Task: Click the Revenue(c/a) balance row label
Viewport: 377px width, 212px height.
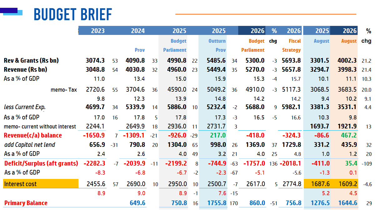Action: click(x=33, y=135)
